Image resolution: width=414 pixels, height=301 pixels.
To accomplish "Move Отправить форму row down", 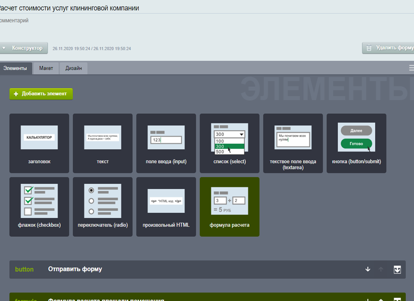I will coord(368,269).
